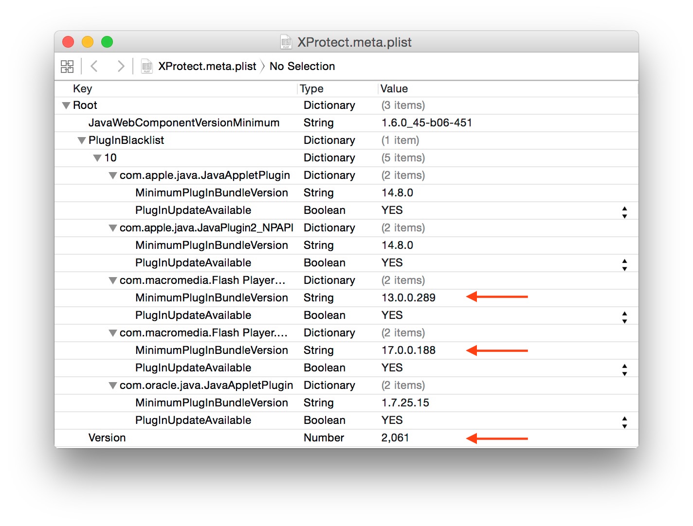Go back with the left chevron

click(94, 66)
